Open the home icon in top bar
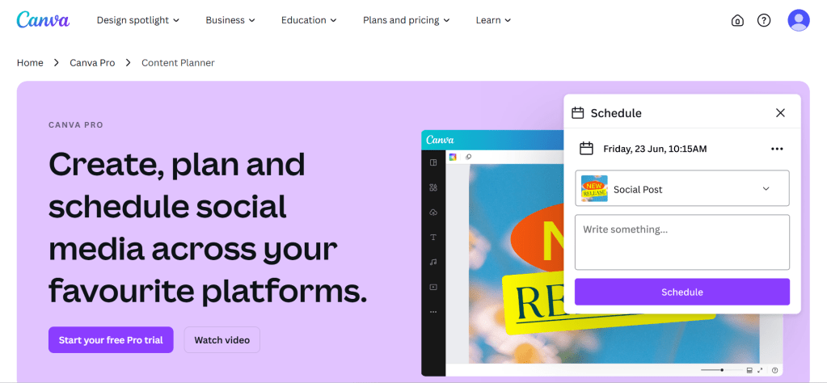Screen dimensions: 827x383 (x=737, y=20)
